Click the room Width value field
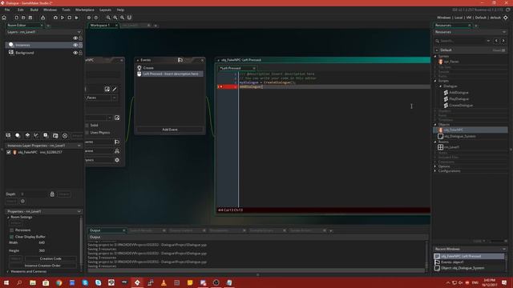This screenshot has width=513, height=288. [42, 243]
